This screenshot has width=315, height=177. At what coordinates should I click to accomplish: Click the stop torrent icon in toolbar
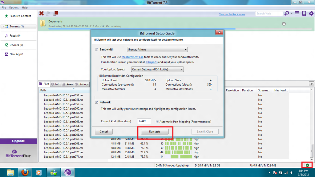56,14
